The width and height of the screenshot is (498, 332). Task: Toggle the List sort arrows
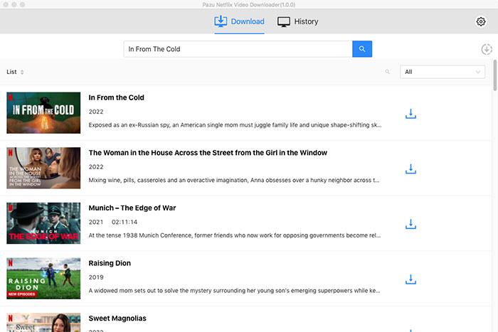(22, 72)
